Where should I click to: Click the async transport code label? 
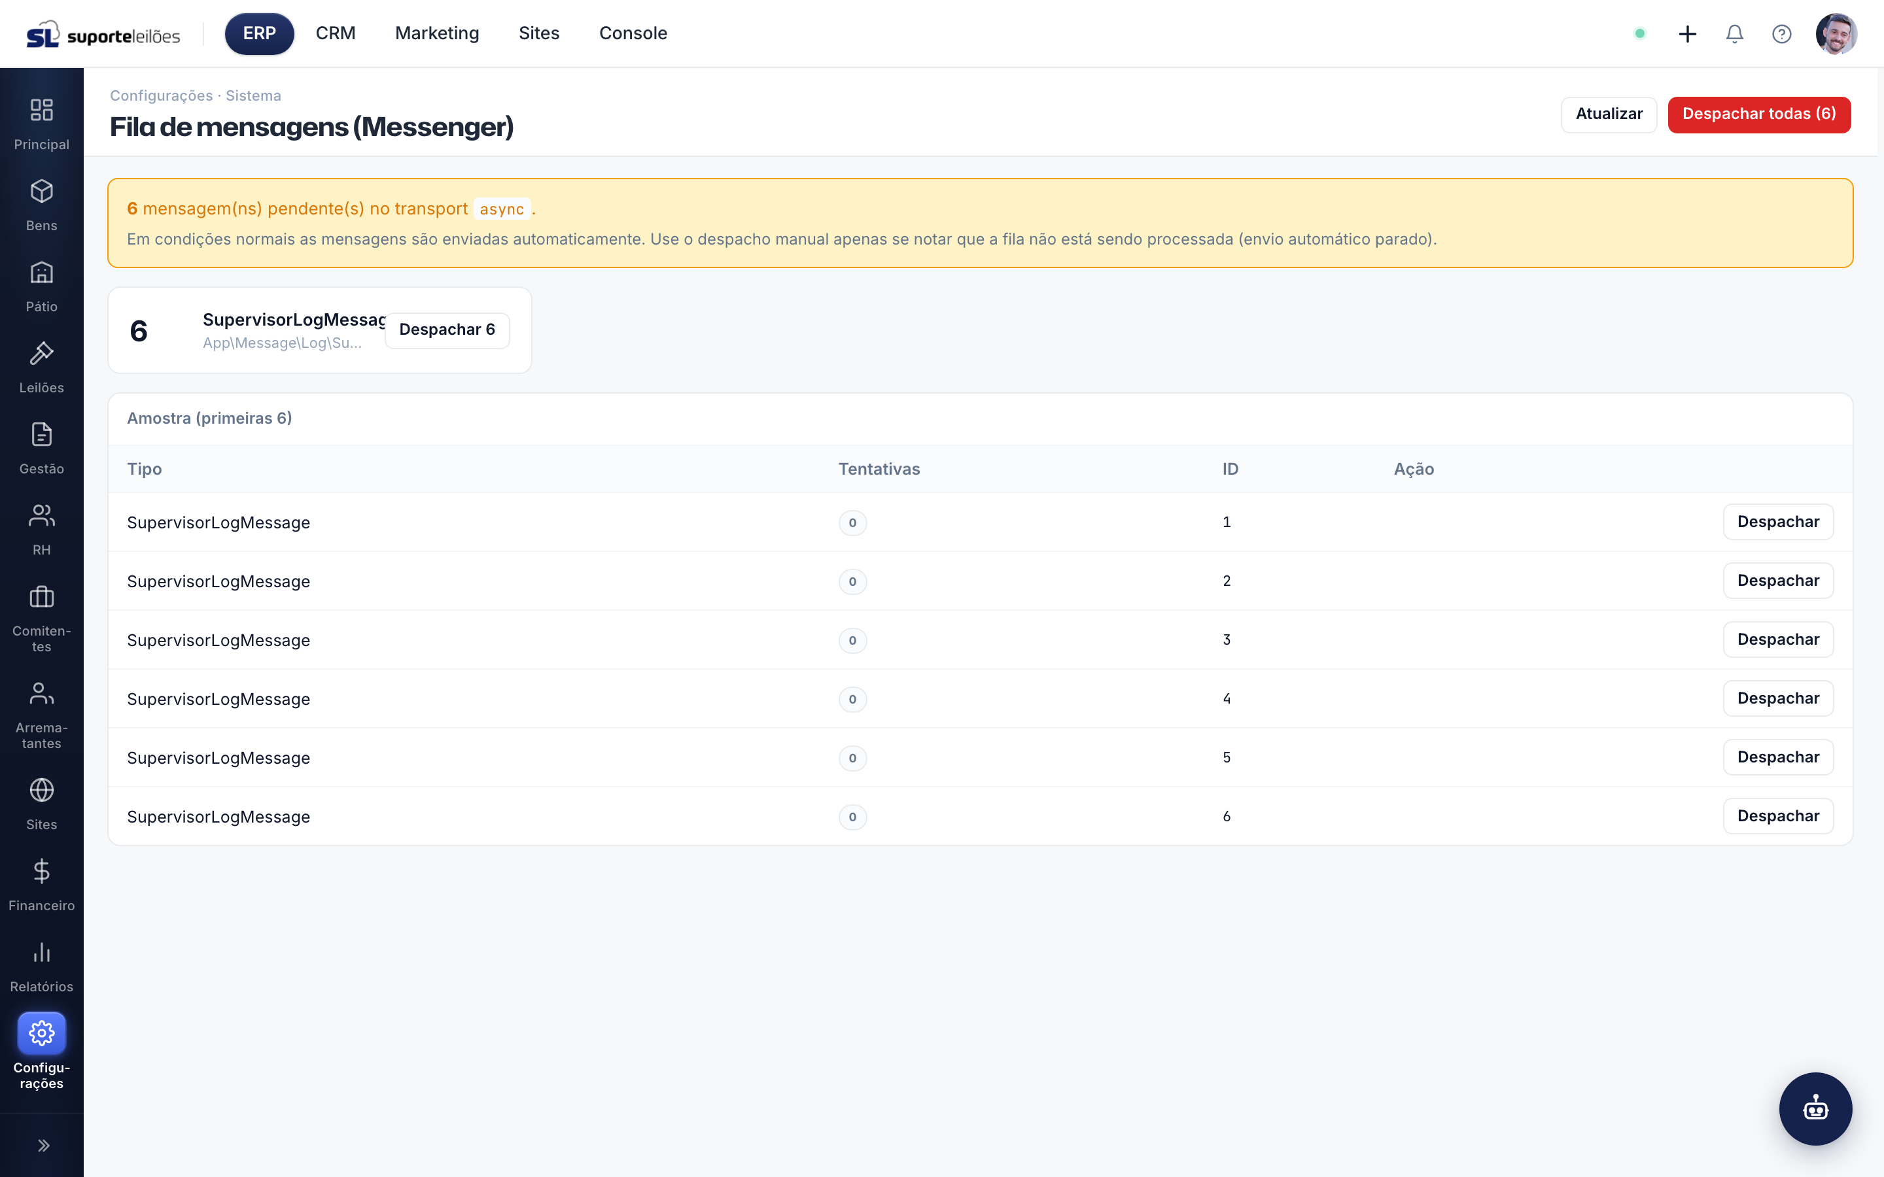[502, 209]
